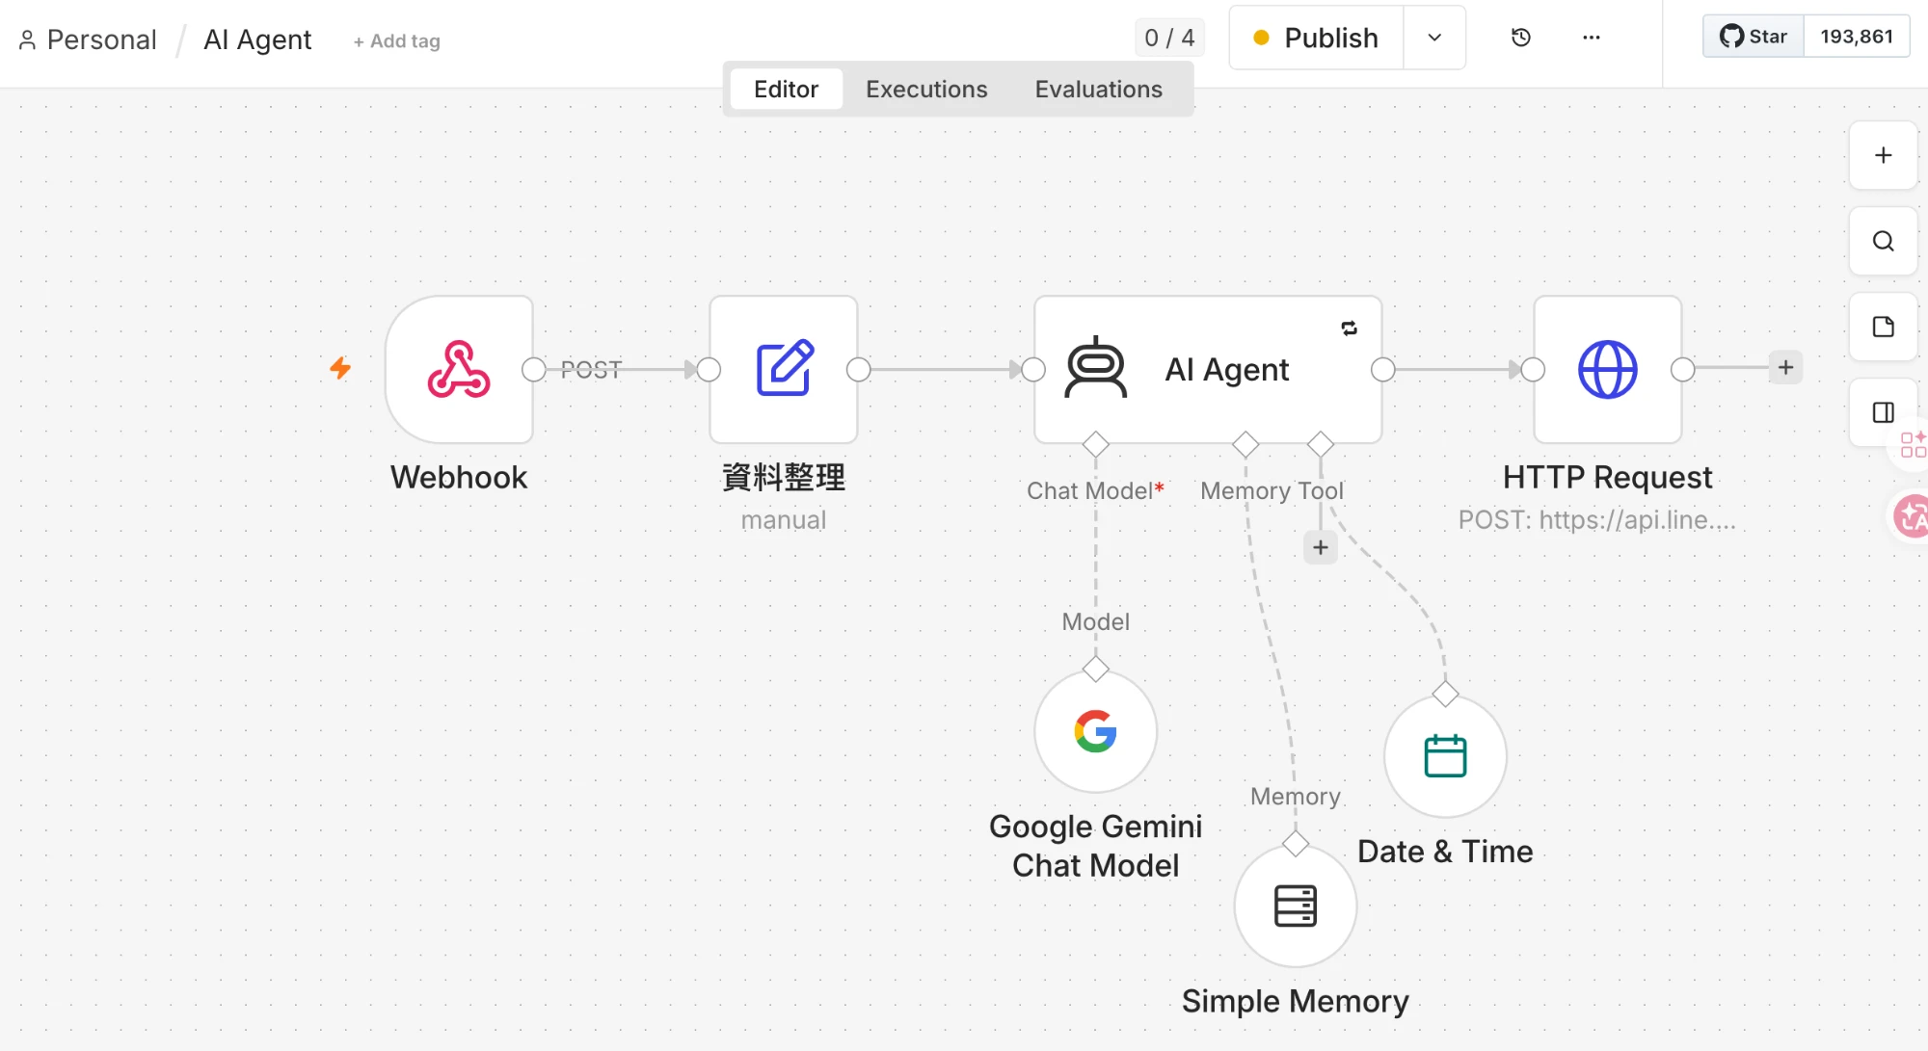This screenshot has width=1928, height=1051.
Task: Click the GitHub Star button
Action: (x=1754, y=37)
